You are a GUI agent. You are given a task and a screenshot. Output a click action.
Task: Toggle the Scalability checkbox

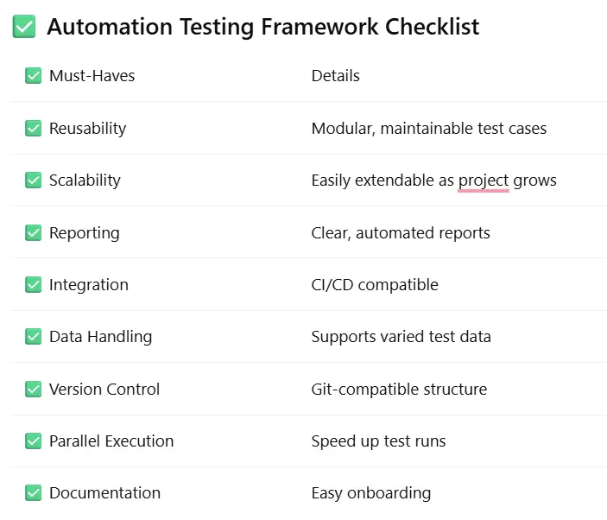coord(34,180)
